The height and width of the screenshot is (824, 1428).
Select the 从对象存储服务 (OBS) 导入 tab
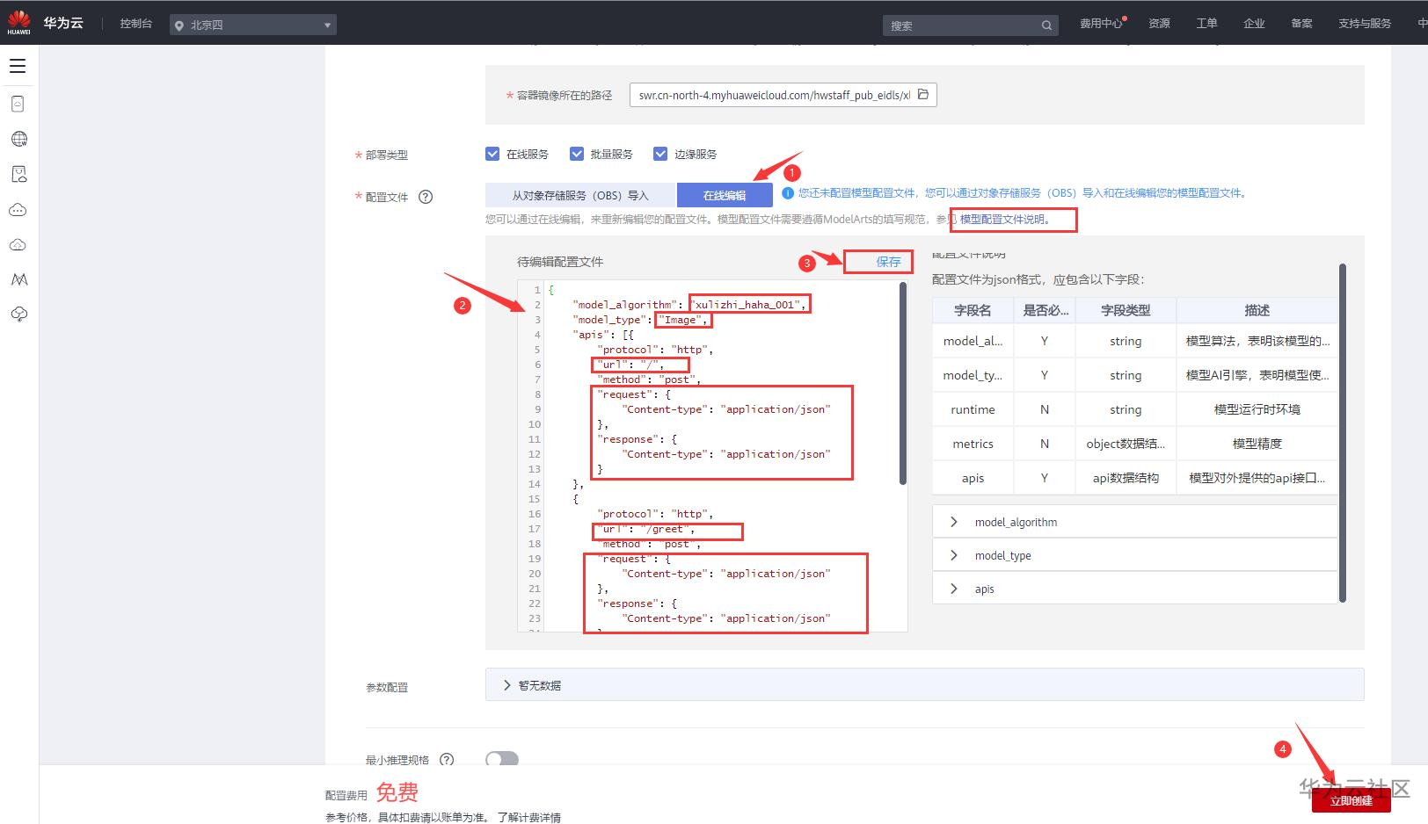click(x=580, y=195)
